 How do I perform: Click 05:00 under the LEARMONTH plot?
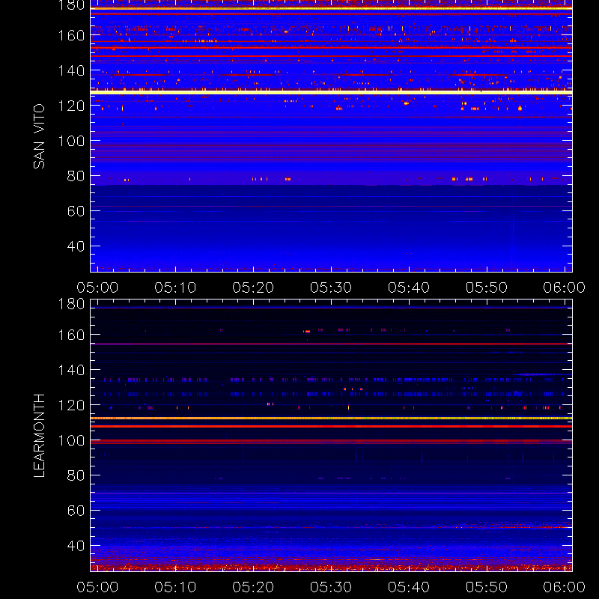point(97,587)
